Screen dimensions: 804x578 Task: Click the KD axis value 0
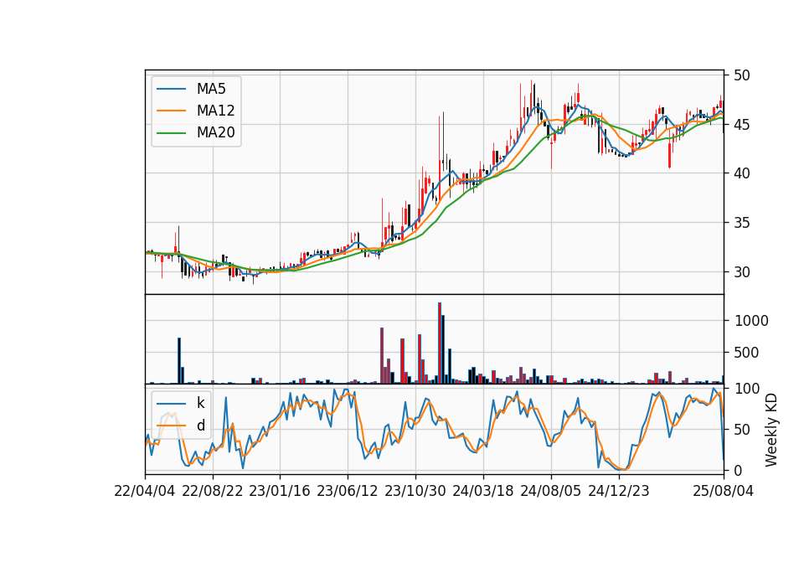tap(739, 470)
